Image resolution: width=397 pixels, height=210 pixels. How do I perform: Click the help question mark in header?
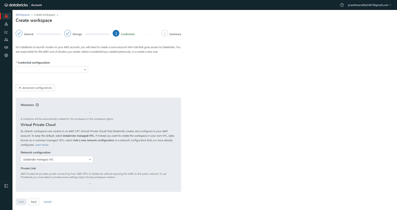(x=342, y=5)
